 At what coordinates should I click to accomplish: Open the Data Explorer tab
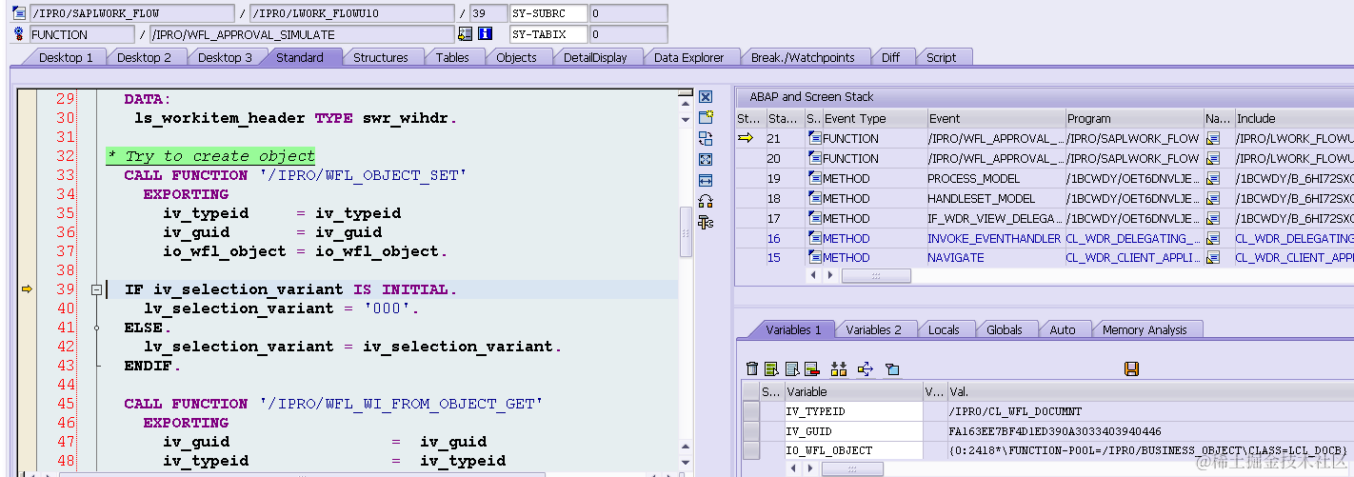[688, 57]
